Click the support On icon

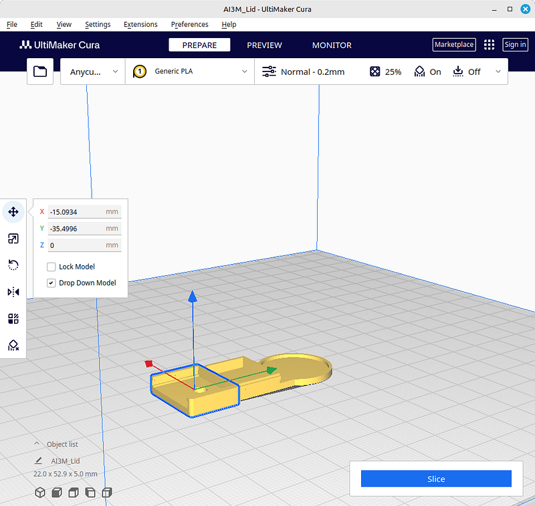pyautogui.click(x=419, y=72)
